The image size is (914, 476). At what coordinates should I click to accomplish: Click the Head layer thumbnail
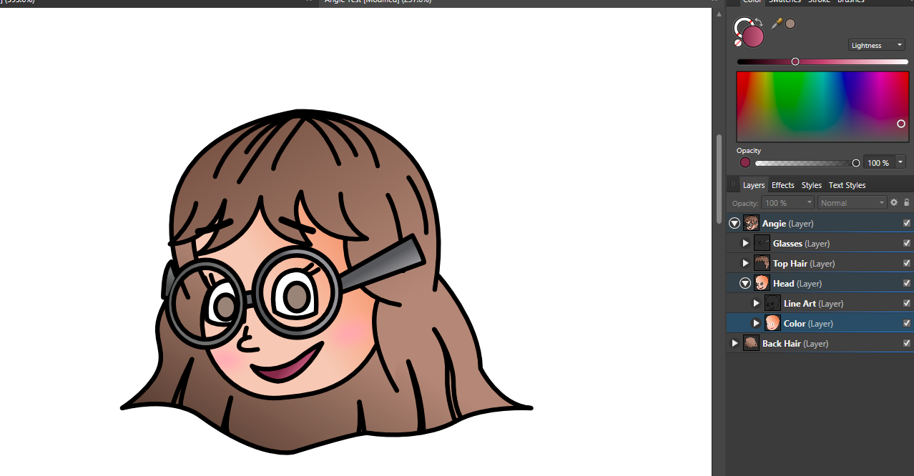tap(762, 283)
